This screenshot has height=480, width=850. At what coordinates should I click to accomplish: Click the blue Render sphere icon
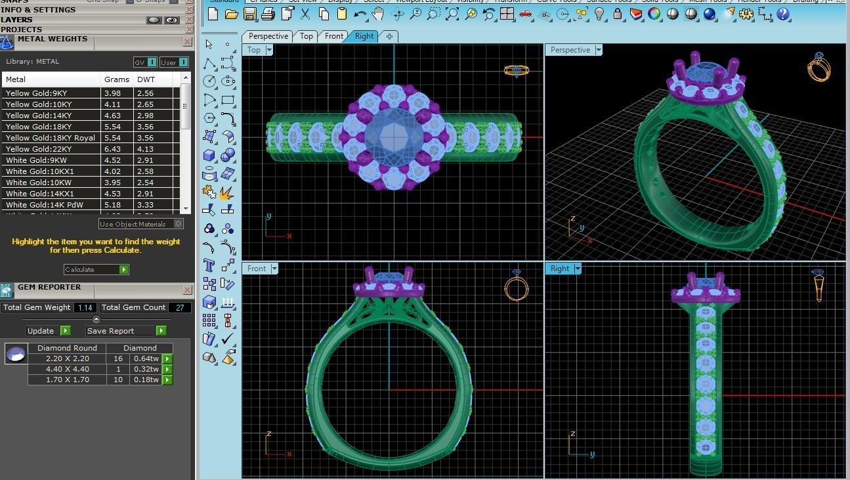point(709,14)
